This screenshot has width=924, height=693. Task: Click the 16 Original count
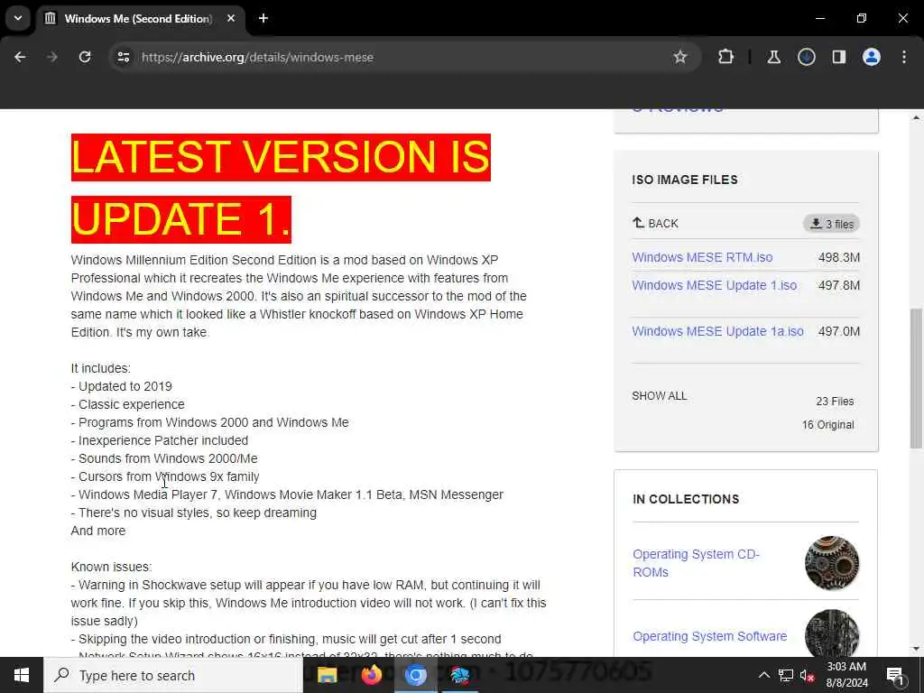(x=827, y=425)
